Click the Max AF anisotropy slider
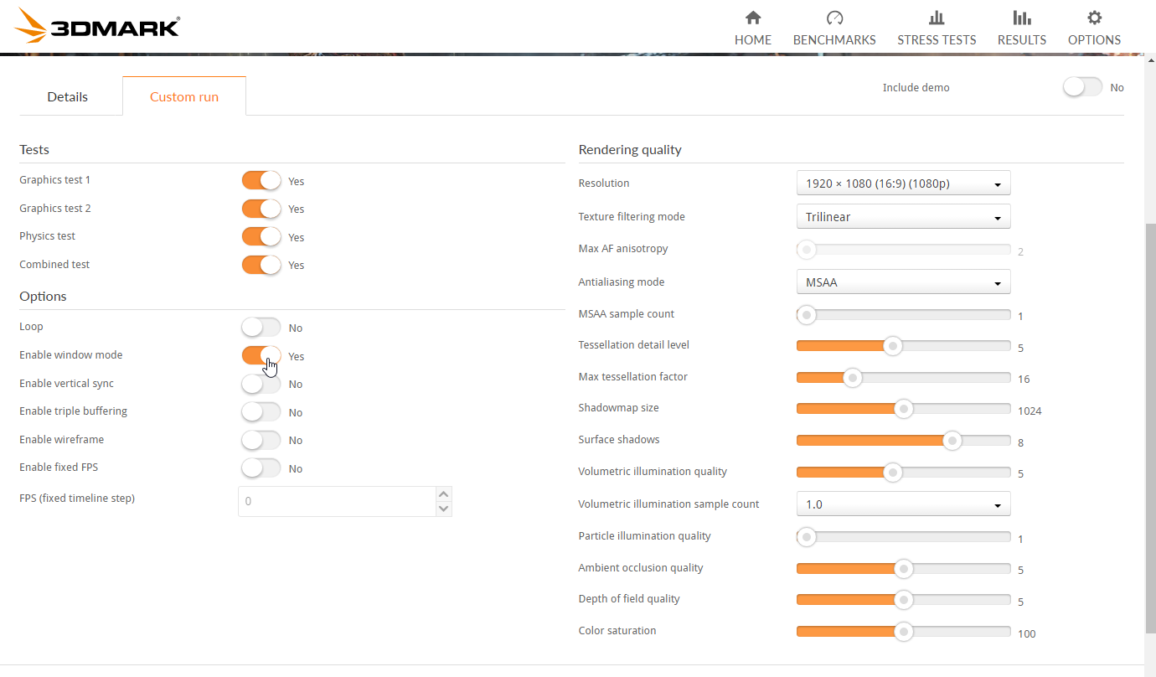The height and width of the screenshot is (677, 1156). tap(903, 249)
